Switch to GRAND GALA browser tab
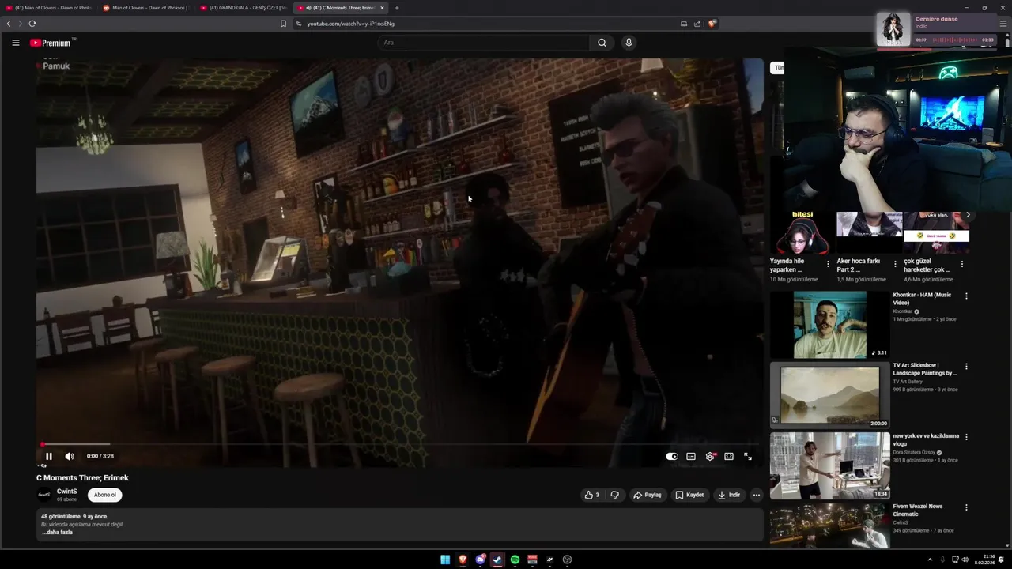1012x569 pixels. [244, 8]
